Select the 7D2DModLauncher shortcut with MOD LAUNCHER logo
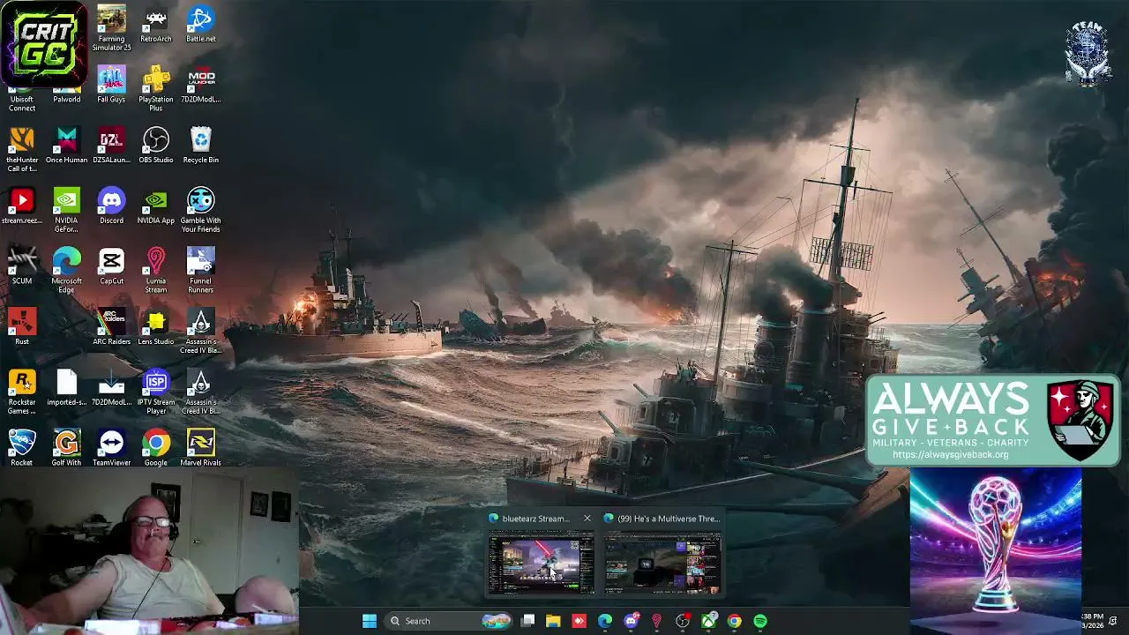1129x635 pixels. [x=200, y=85]
